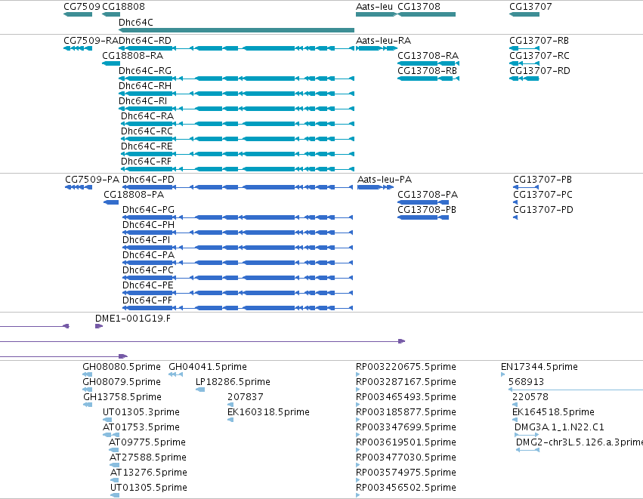Click the Dhc64C-PG protein label
This screenshot has width=643, height=499.
coord(148,210)
